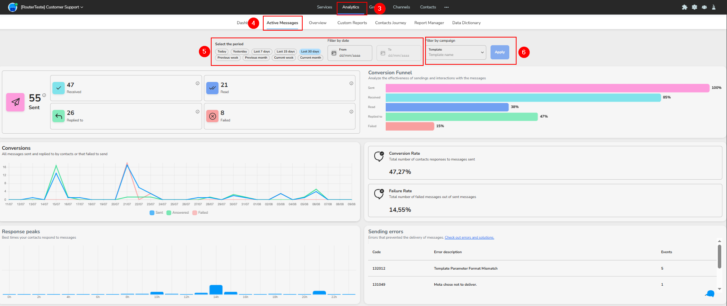Screen dimensions: 727x306
Task: Open the three-dots more menu in navbar
Action: click(x=447, y=7)
